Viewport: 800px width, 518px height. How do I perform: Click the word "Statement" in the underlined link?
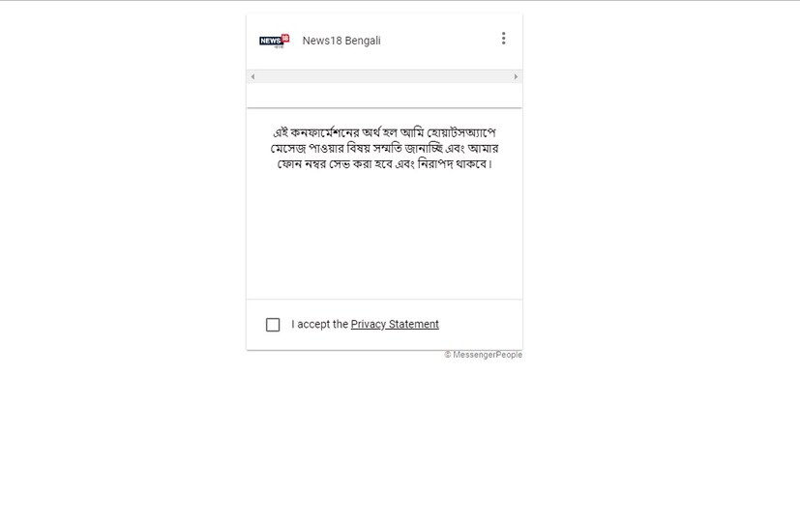point(414,325)
